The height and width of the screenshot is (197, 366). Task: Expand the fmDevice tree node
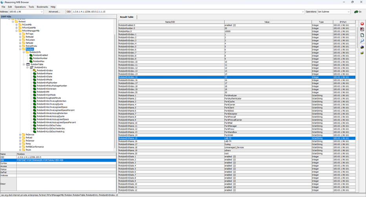coord(20,134)
